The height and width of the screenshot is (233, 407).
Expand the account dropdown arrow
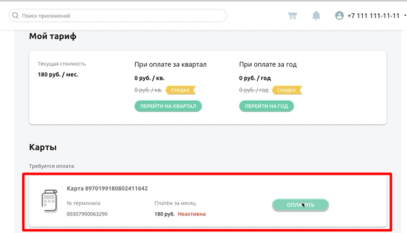click(x=405, y=16)
